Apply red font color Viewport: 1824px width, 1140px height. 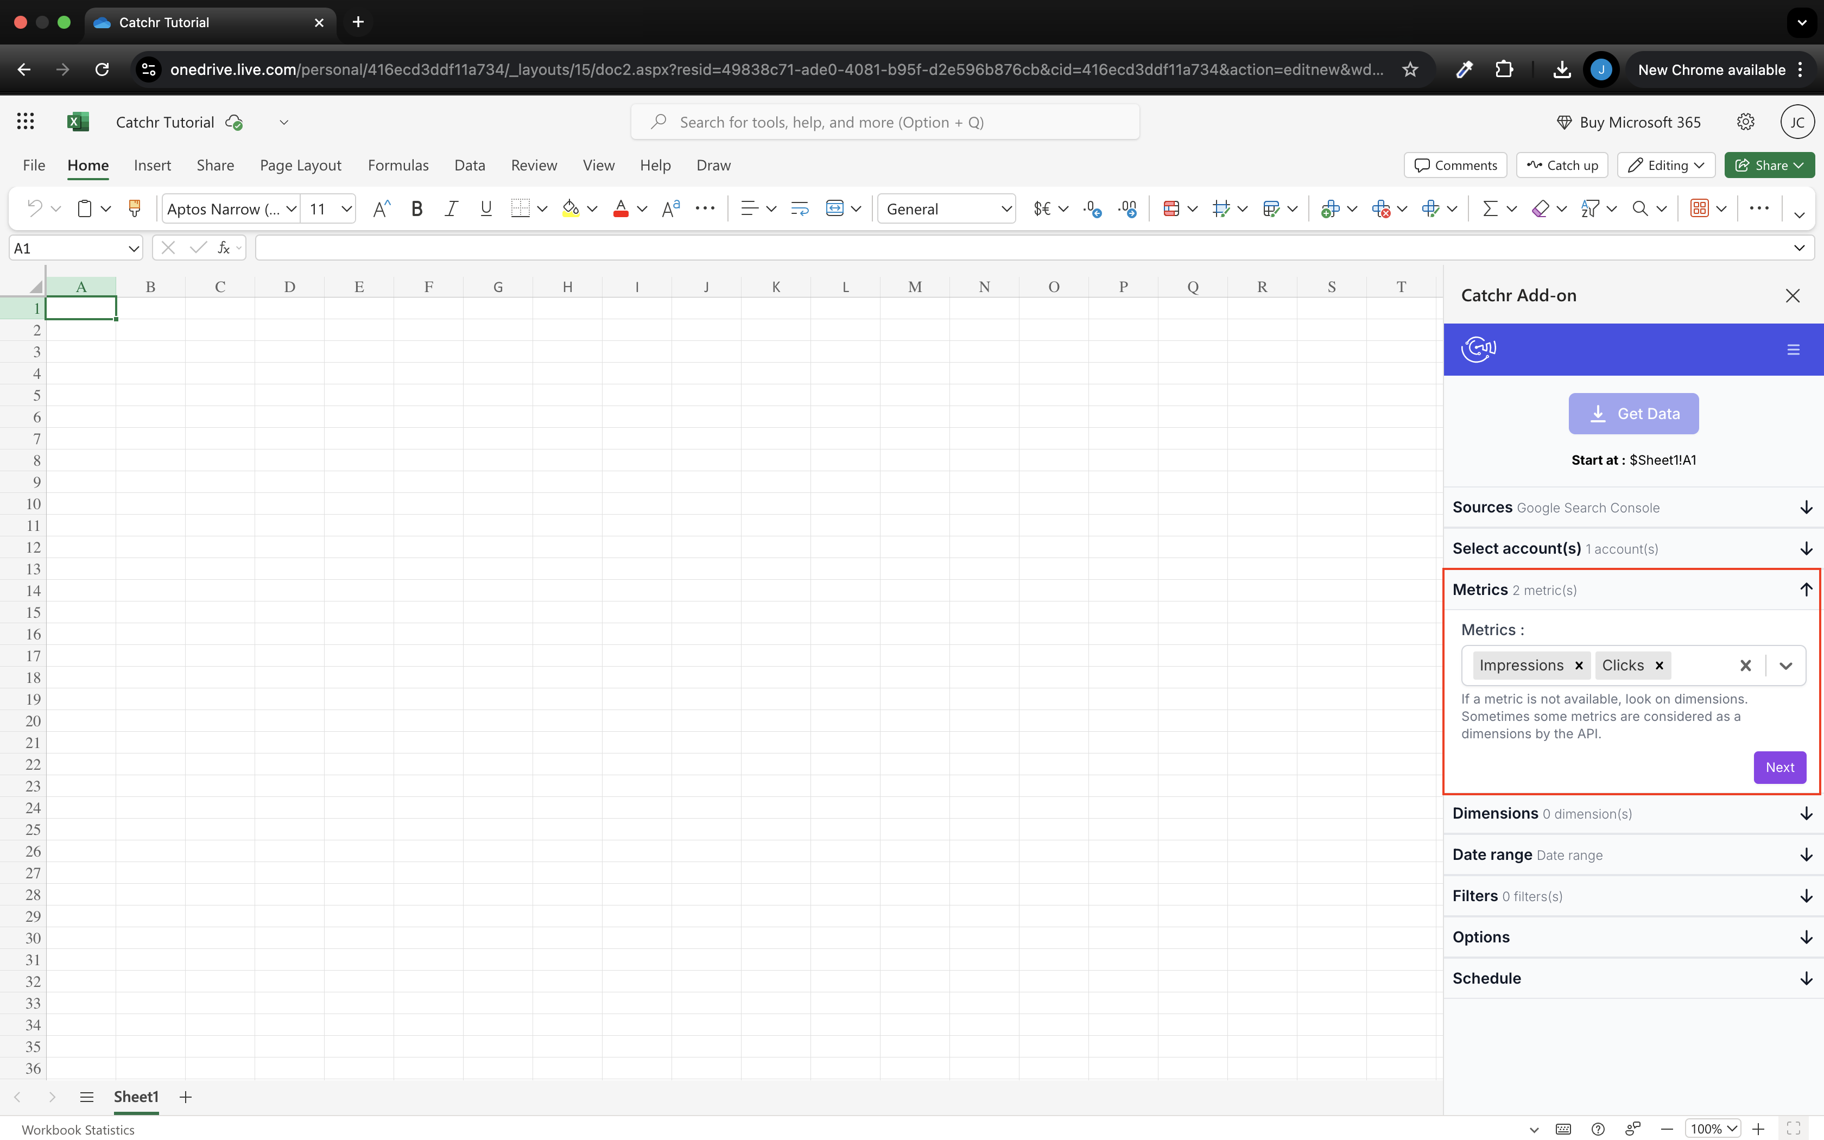click(621, 209)
